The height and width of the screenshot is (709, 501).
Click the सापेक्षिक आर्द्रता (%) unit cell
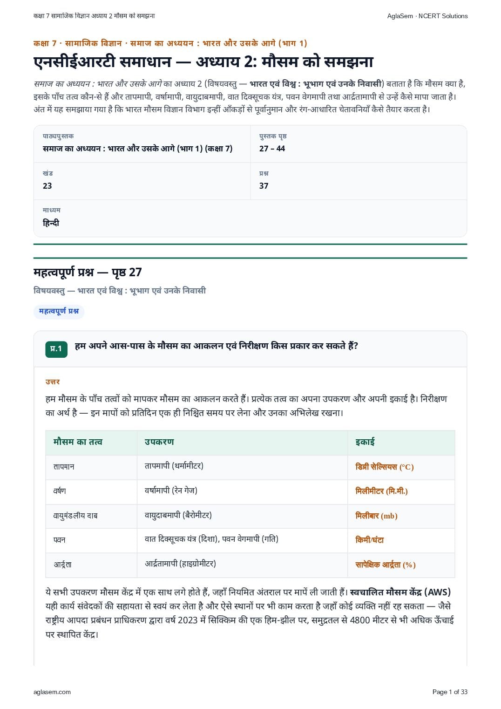(401, 565)
